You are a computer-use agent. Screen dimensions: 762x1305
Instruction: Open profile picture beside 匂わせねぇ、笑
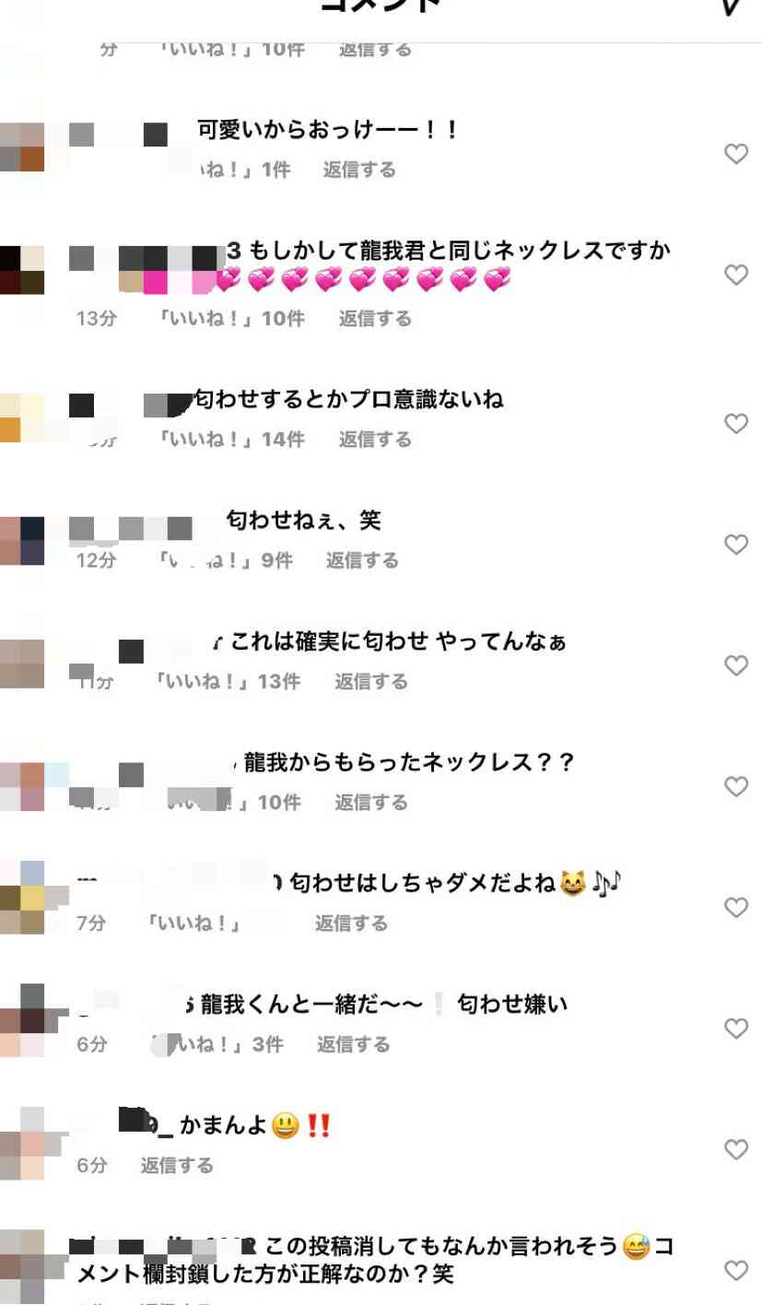22,540
